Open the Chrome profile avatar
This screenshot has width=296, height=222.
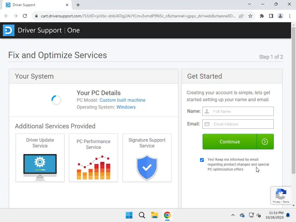(x=280, y=16)
